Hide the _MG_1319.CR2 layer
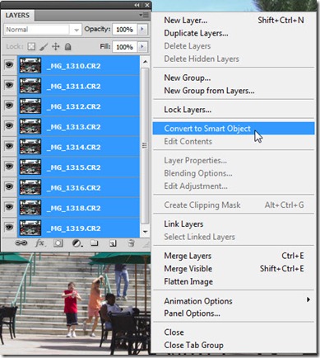The width and height of the screenshot is (320, 358). click(x=9, y=228)
